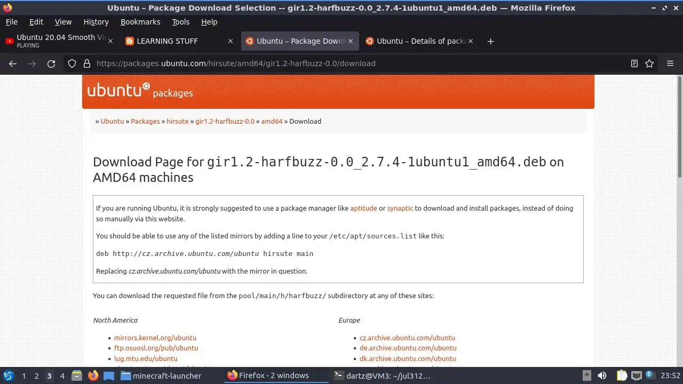Go back to the previous page
The height and width of the screenshot is (384, 683).
(x=13, y=63)
